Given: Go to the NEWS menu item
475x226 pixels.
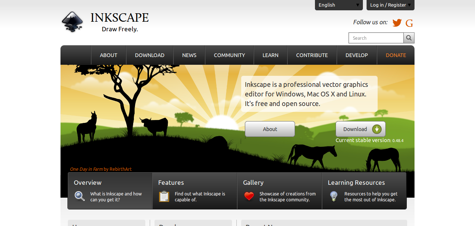Looking at the screenshot, I should [x=189, y=55].
